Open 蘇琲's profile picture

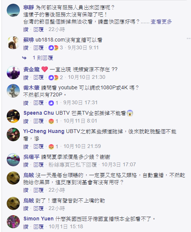tap(13, 43)
